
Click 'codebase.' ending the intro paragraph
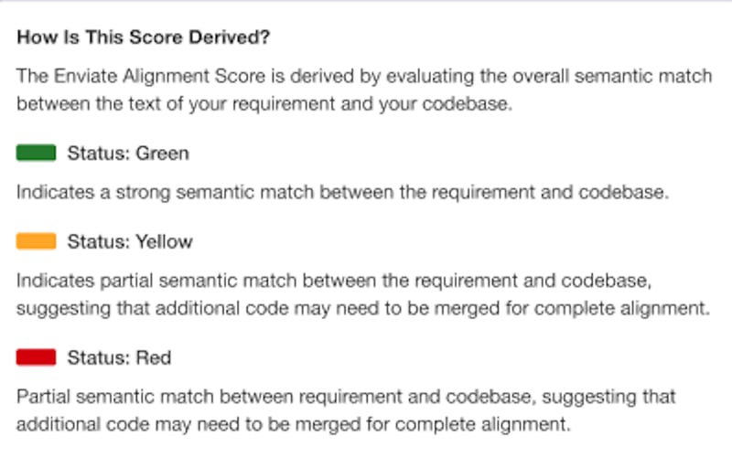(x=468, y=104)
